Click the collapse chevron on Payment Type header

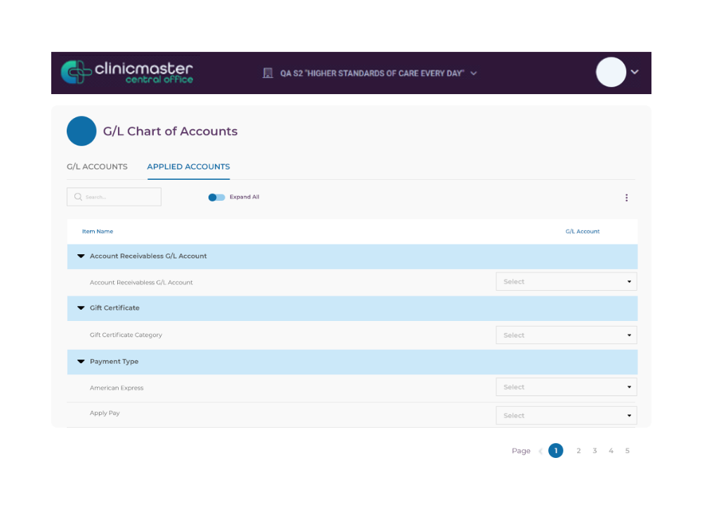(81, 362)
